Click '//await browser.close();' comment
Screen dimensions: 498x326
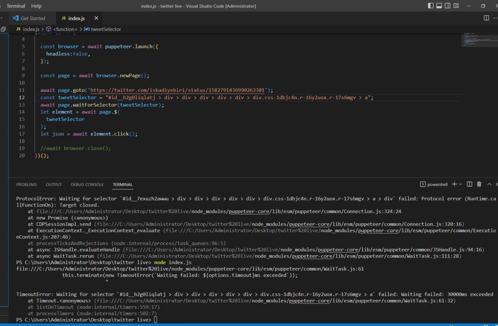[x=75, y=148]
